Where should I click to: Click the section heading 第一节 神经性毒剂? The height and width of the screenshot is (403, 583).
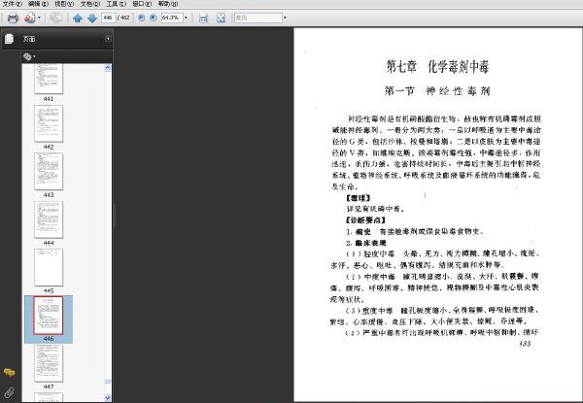(437, 91)
